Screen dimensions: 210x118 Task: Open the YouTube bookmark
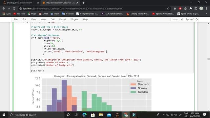tap(19, 14)
